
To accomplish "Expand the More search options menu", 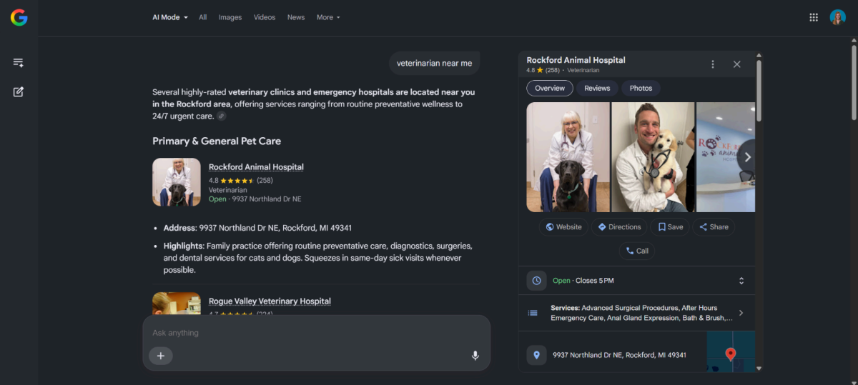I will [328, 17].
